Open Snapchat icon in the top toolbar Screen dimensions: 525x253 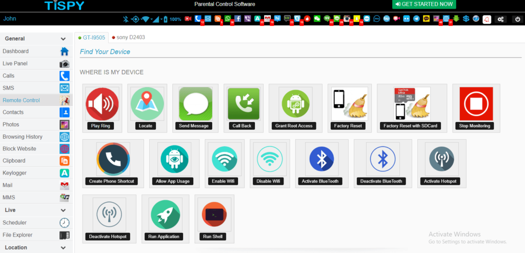click(x=357, y=19)
